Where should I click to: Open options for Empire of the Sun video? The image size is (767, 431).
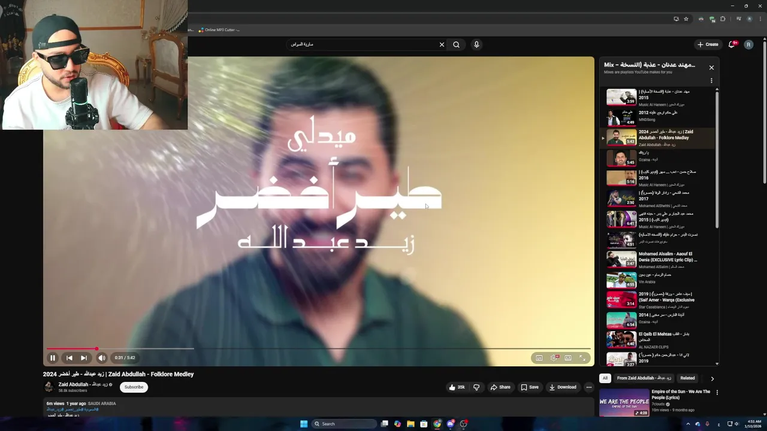pyautogui.click(x=717, y=393)
